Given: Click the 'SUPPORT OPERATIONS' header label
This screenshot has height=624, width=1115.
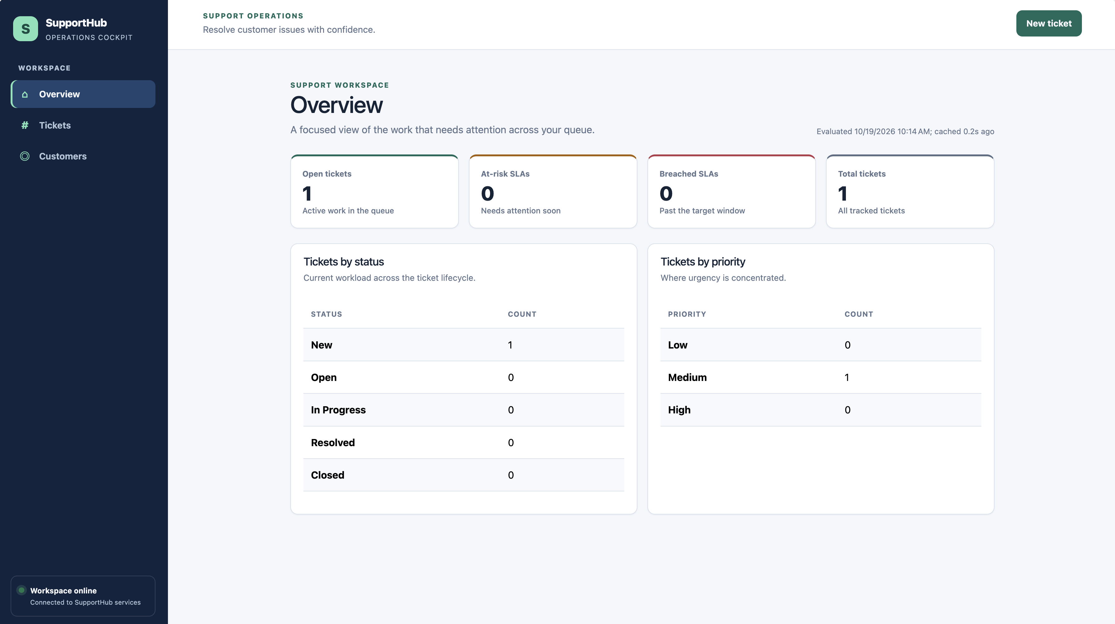Looking at the screenshot, I should [x=253, y=16].
